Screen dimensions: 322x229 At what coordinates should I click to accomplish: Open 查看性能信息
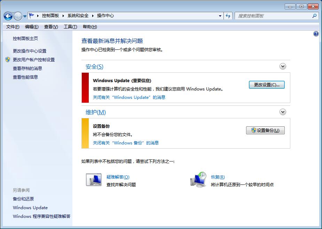25,77
